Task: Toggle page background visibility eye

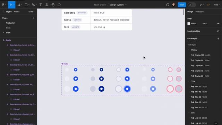Action: (218, 24)
